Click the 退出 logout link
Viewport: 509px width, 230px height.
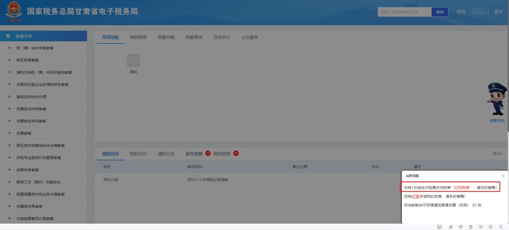(498, 12)
